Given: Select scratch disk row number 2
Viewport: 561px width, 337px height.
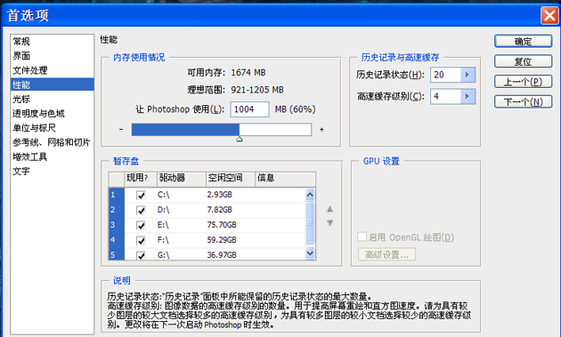Looking at the screenshot, I should pyautogui.click(x=117, y=210).
